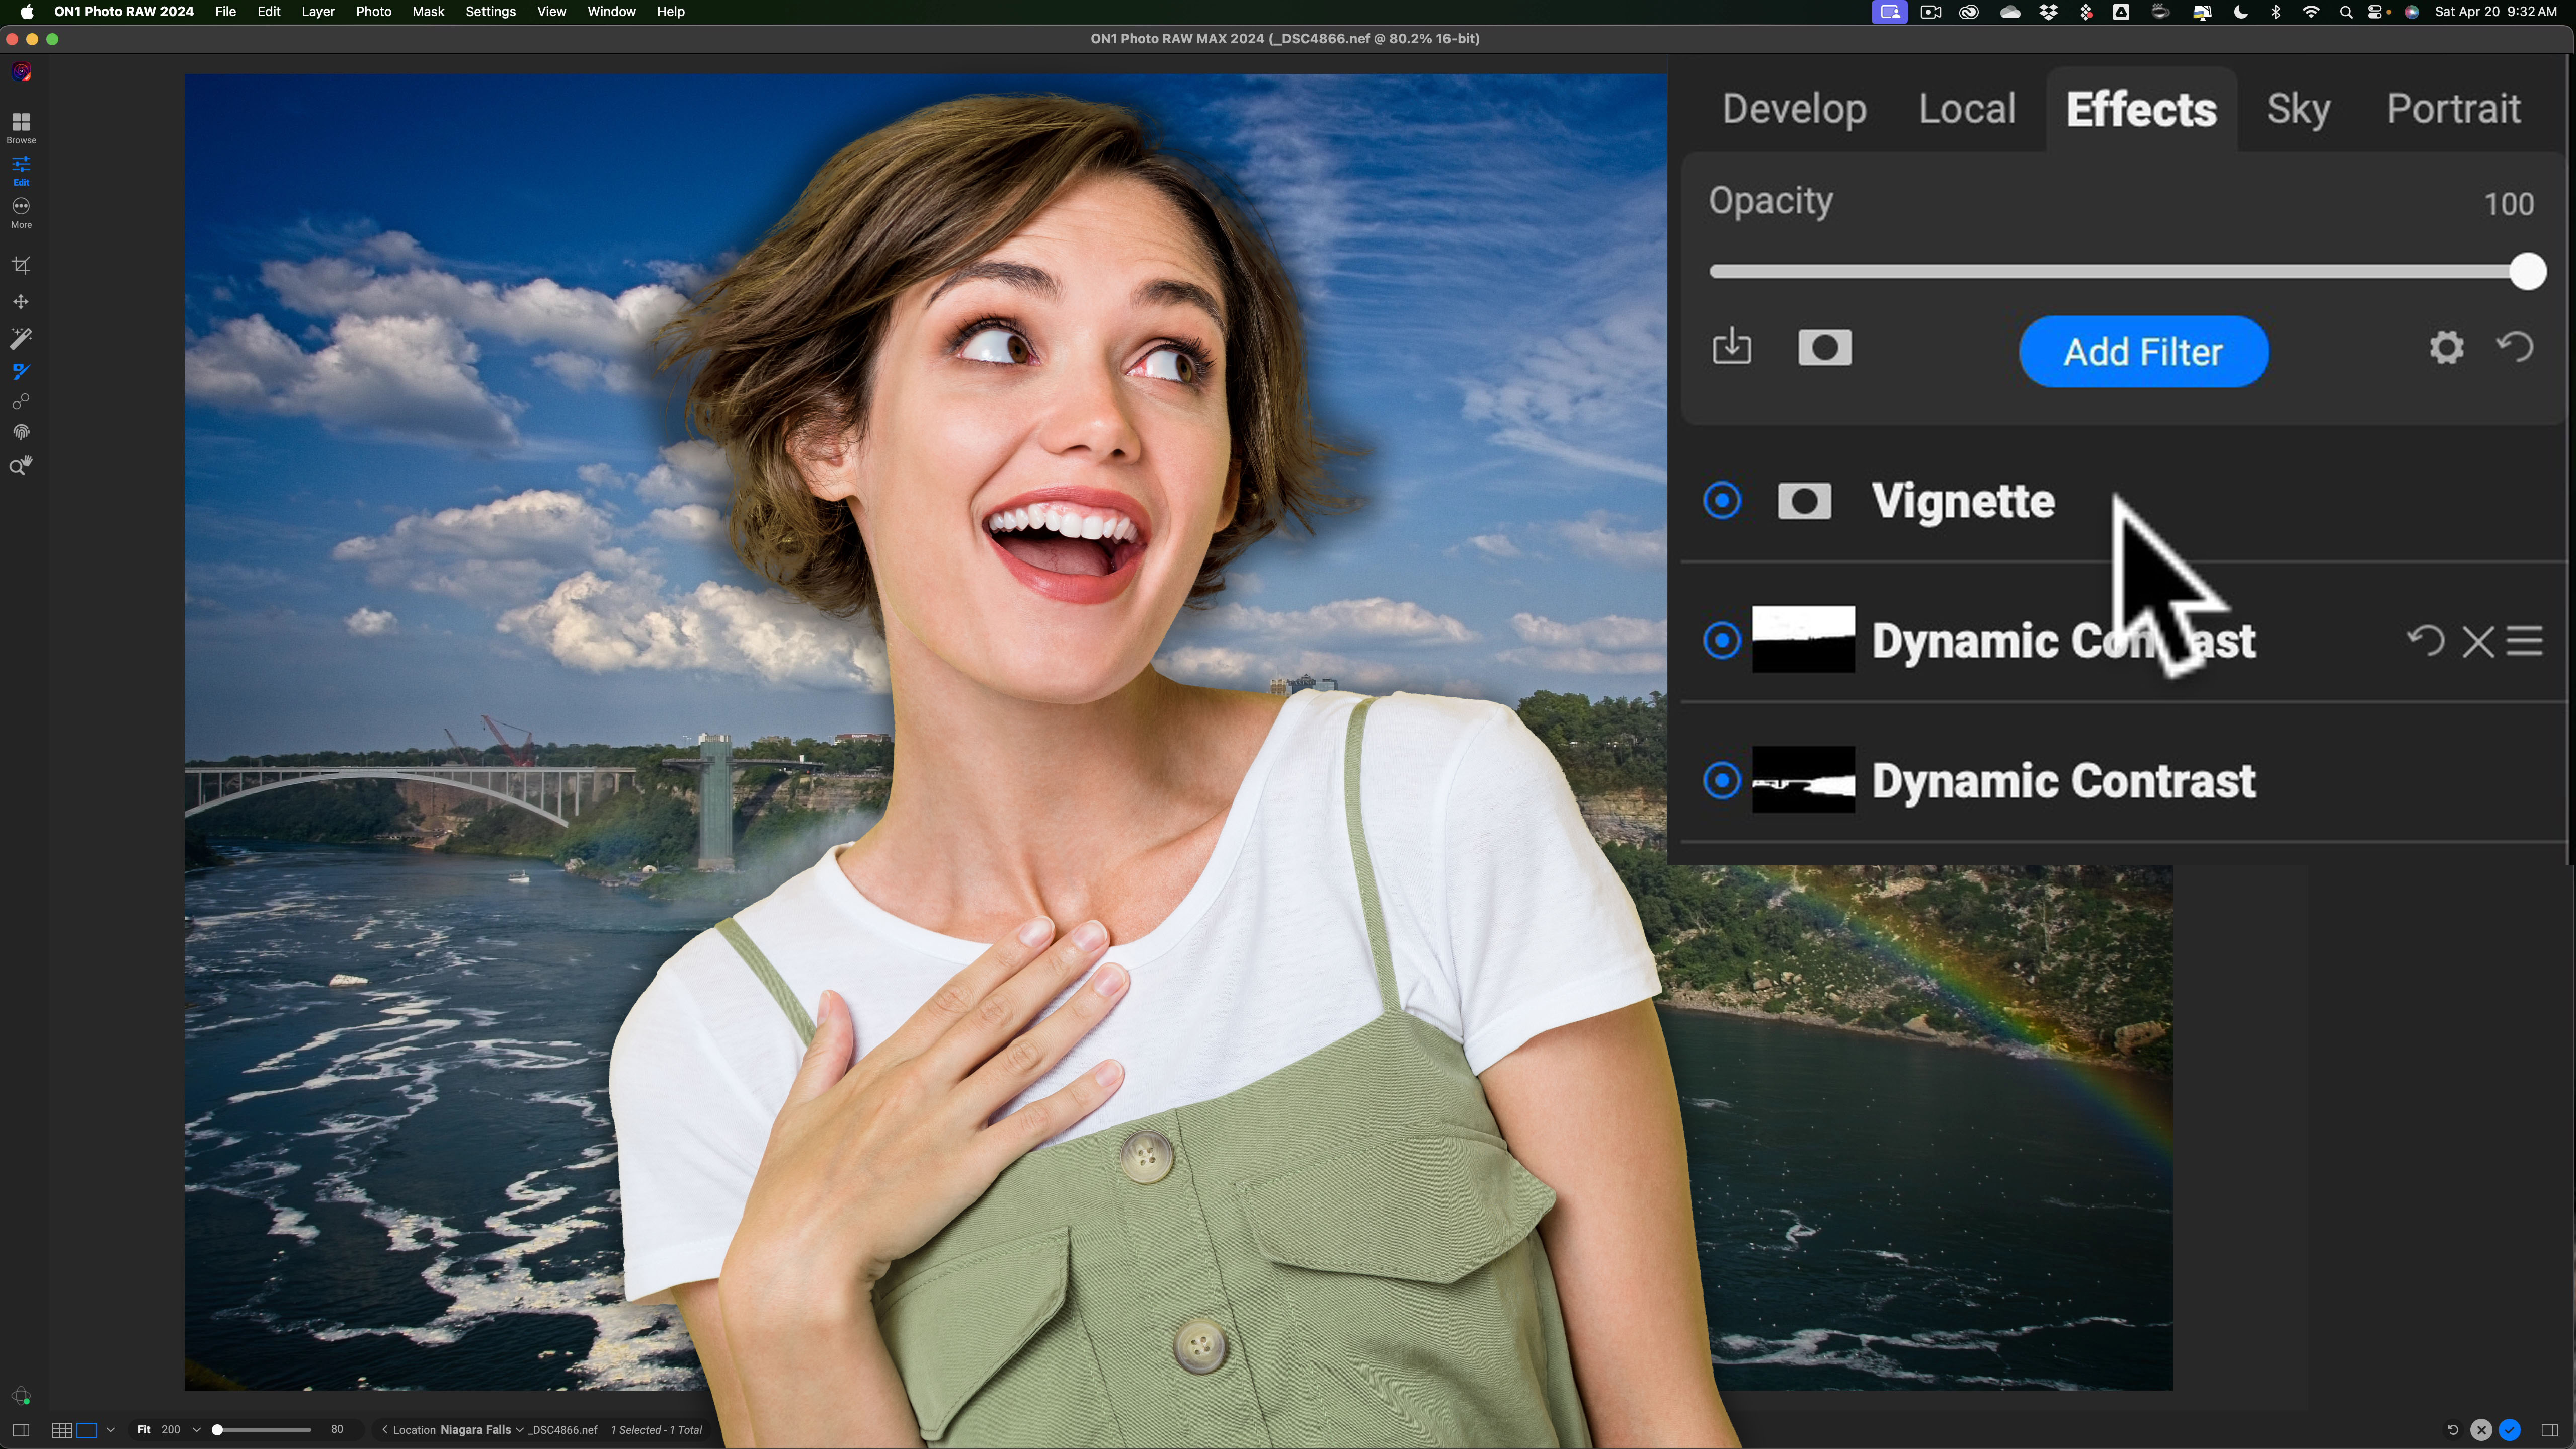Open the Window menu
2576x1449 pixels.
pos(611,12)
